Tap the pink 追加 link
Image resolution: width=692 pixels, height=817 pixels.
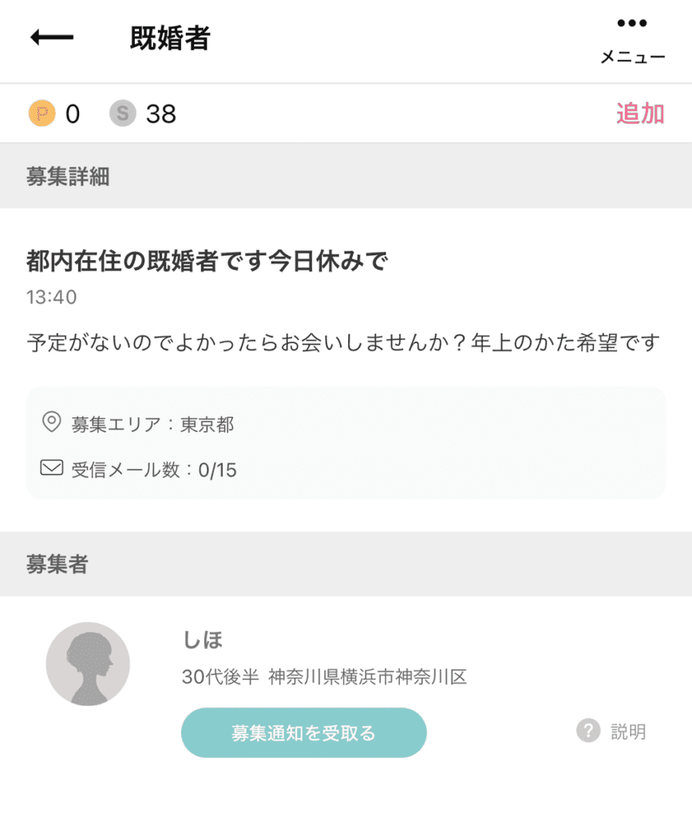click(x=640, y=113)
